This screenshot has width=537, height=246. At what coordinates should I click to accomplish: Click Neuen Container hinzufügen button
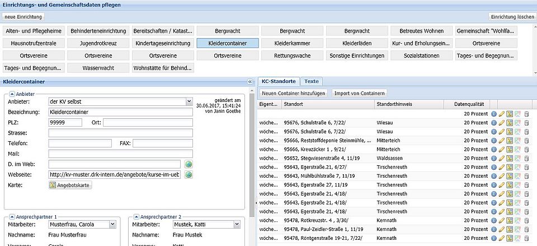point(294,93)
